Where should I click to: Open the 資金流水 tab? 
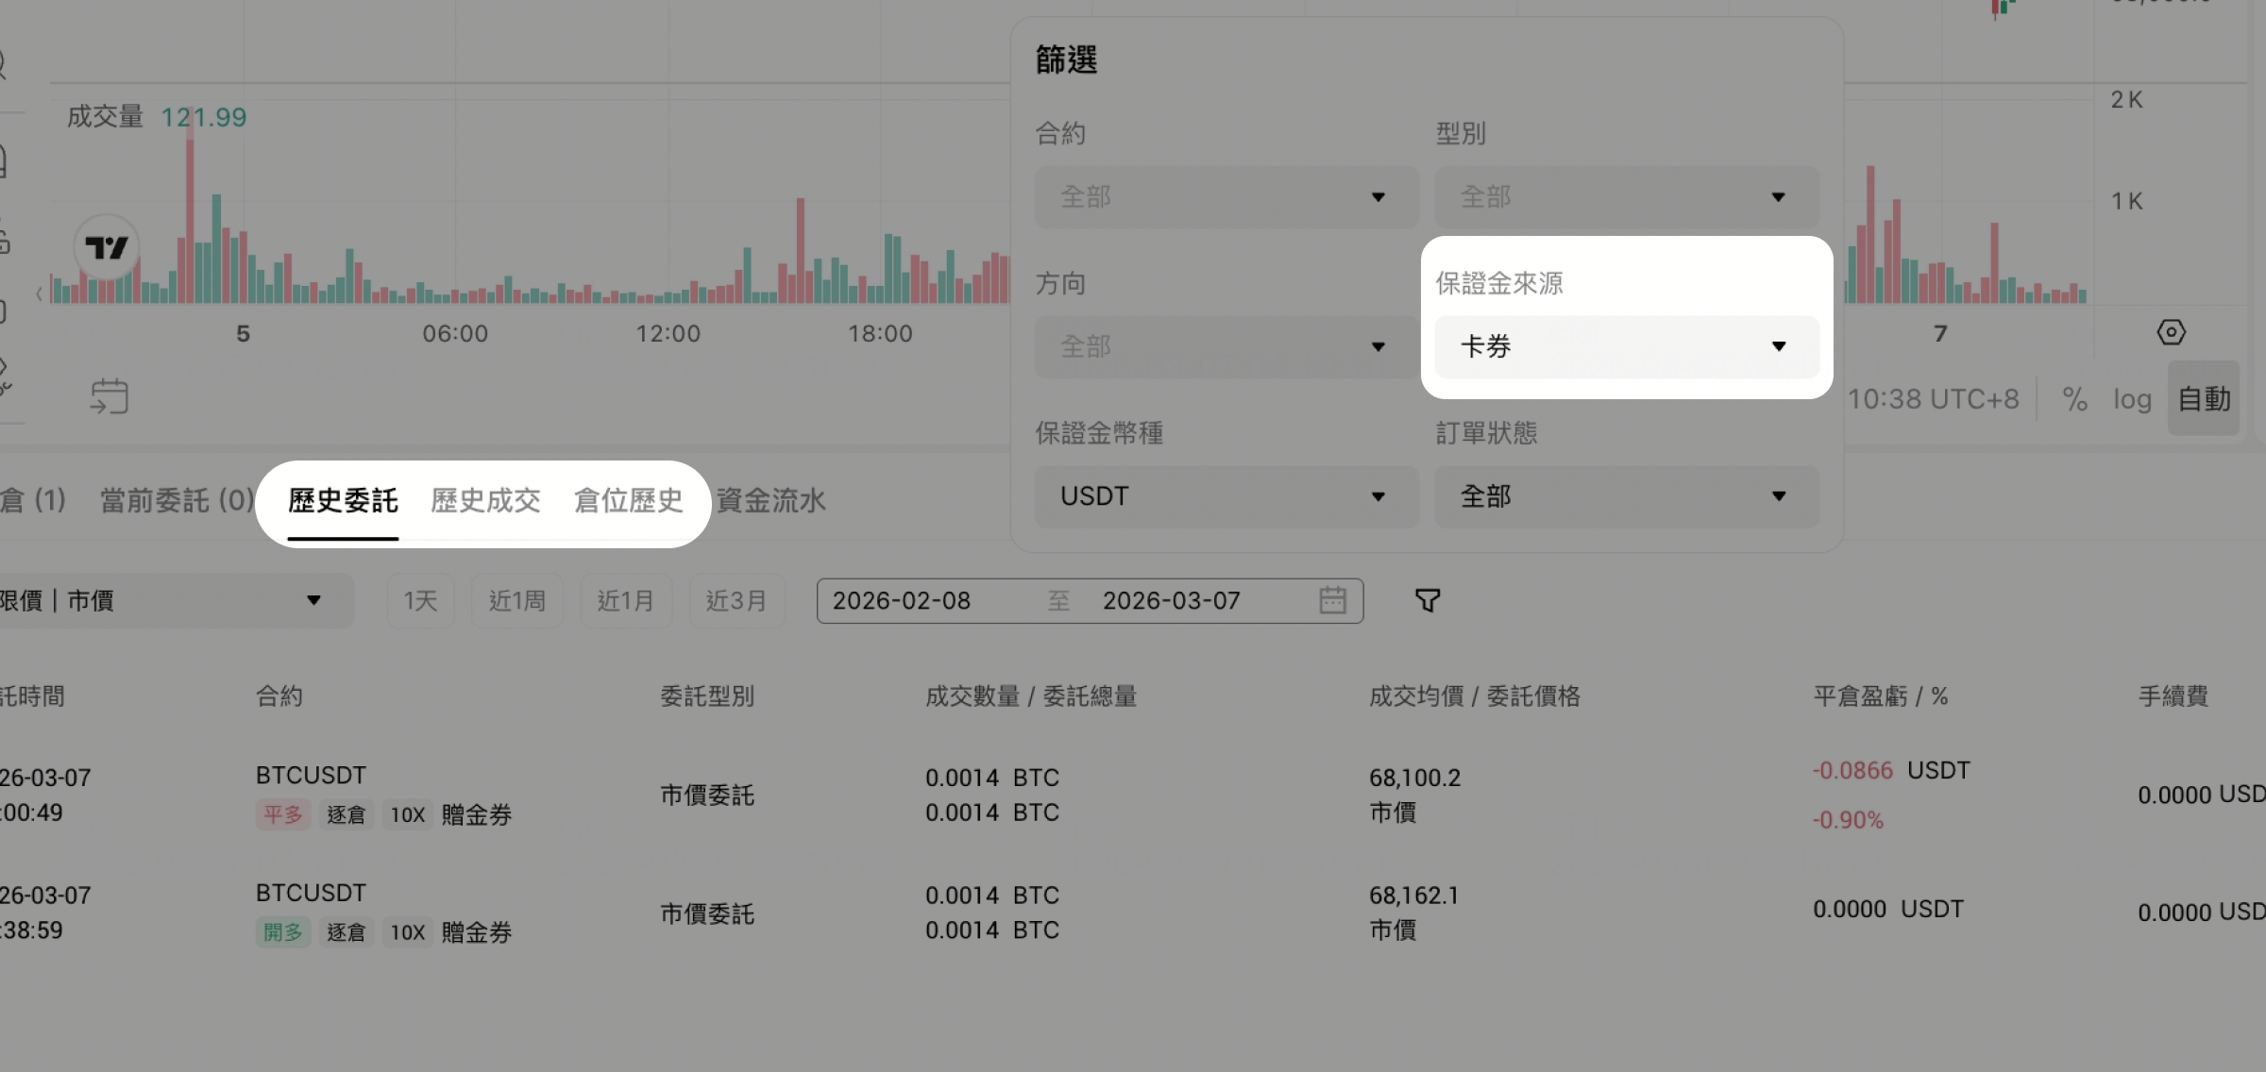(x=770, y=500)
